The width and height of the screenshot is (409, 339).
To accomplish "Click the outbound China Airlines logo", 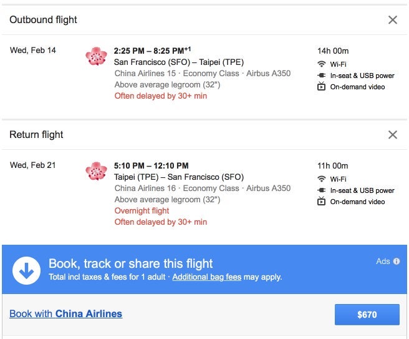I will click(97, 56).
